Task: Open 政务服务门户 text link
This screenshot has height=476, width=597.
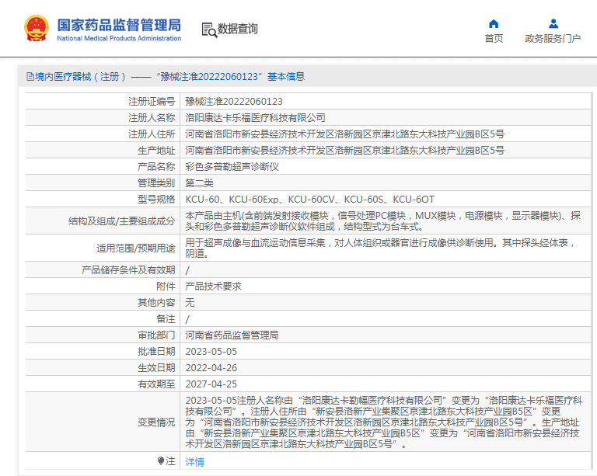Action: (553, 38)
